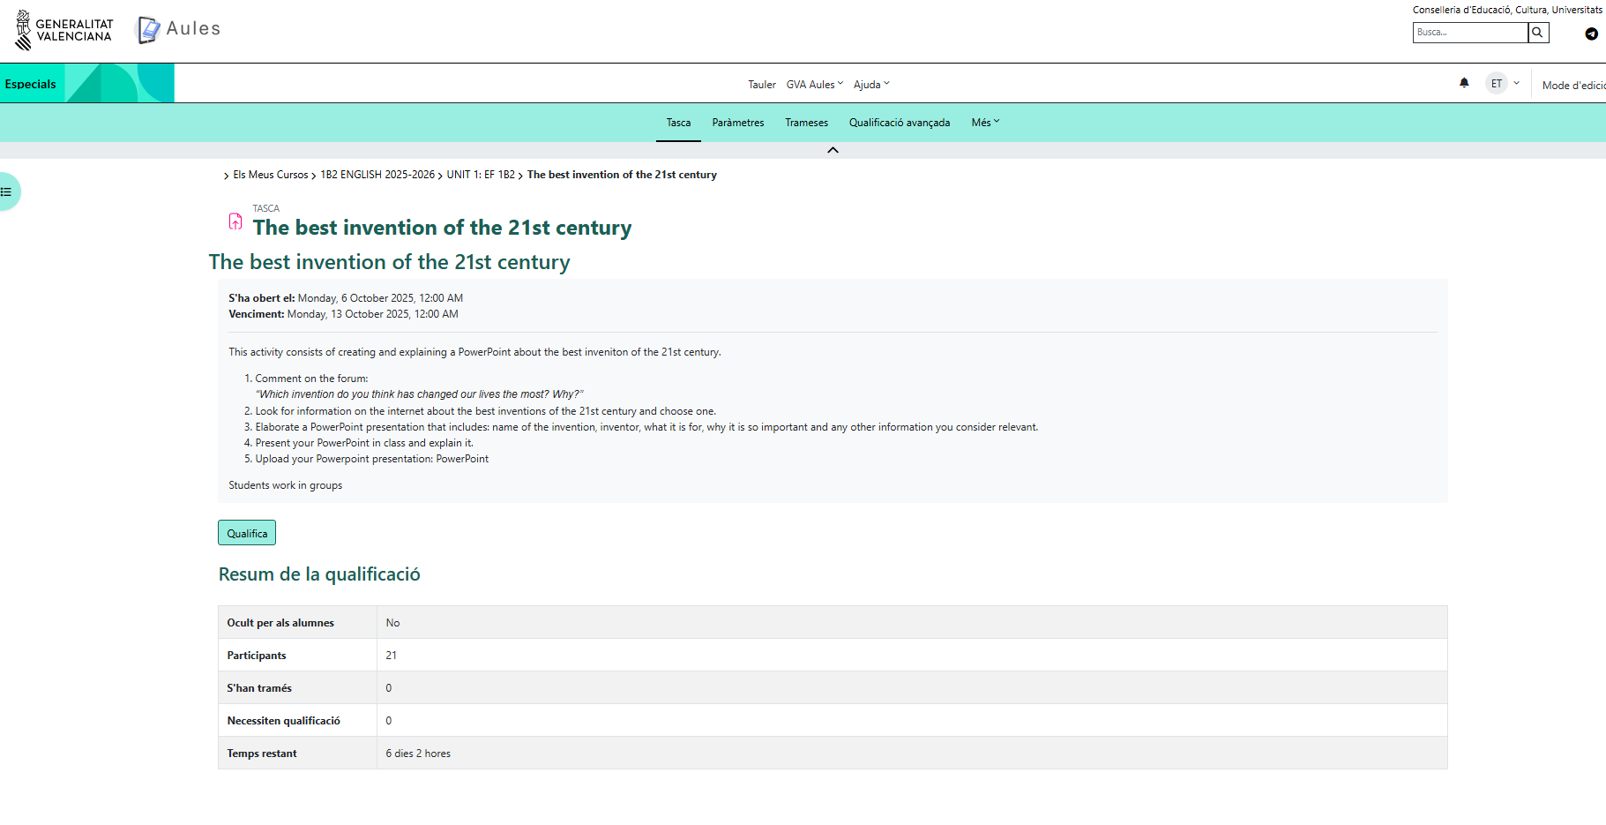Click the ET user avatar
The height and width of the screenshot is (825, 1606).
pyautogui.click(x=1496, y=84)
